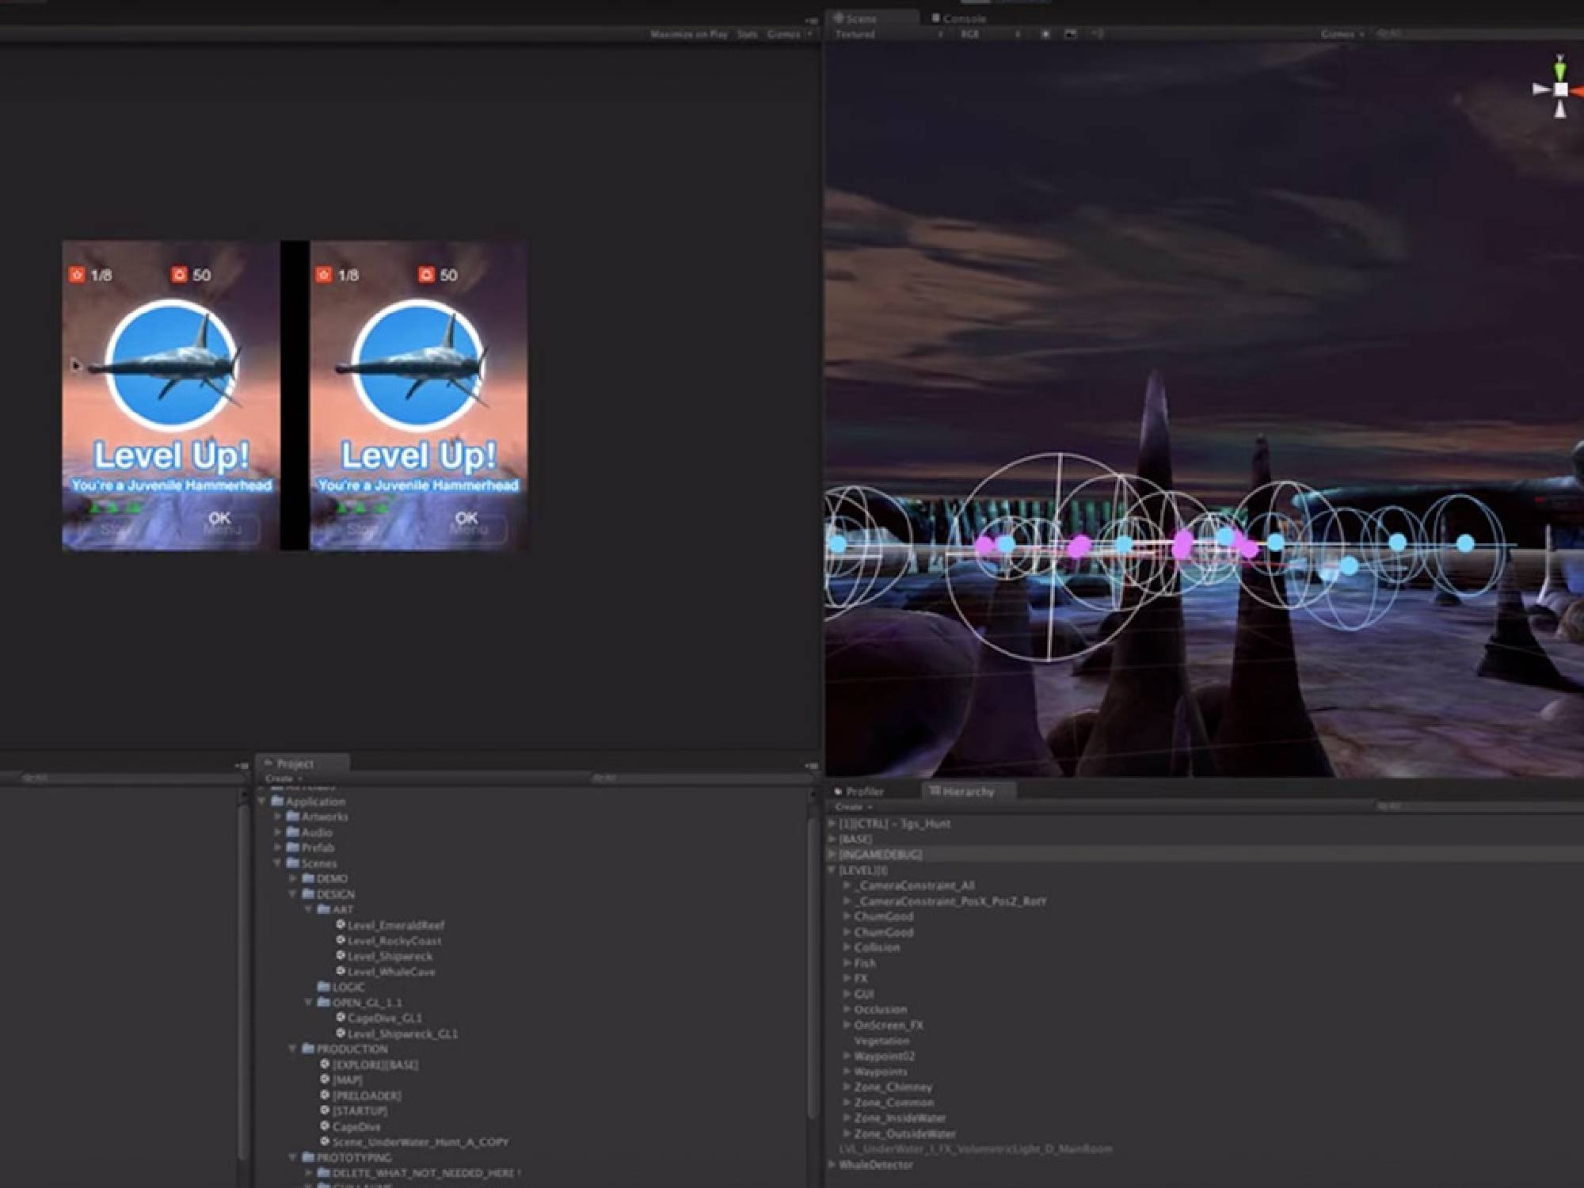Expand the Fish object in Hierarchy
The image size is (1584, 1188).
point(847,963)
